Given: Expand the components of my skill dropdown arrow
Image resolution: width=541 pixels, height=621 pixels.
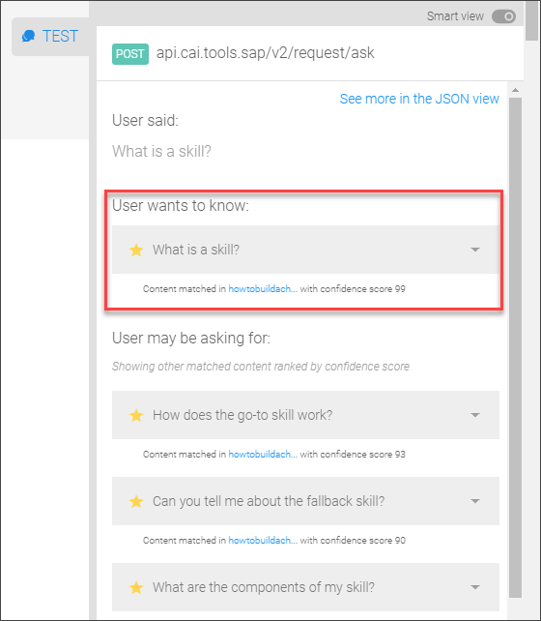Looking at the screenshot, I should 475,587.
